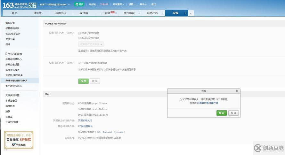Open the 易信 green icon button

(x=79, y=4)
